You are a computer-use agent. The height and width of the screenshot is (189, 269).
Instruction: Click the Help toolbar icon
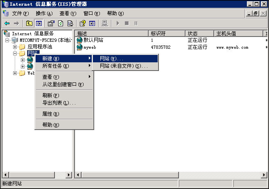pos(83,23)
